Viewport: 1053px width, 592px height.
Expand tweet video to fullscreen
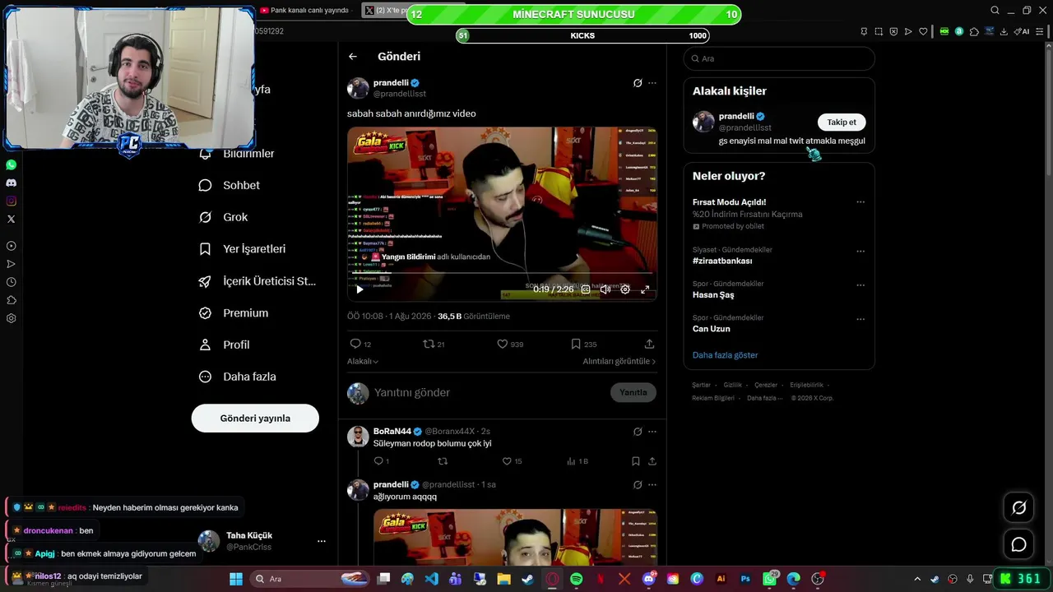pos(645,289)
